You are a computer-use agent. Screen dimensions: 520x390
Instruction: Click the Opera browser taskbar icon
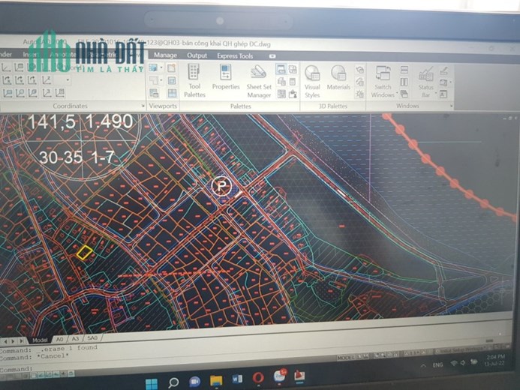258,378
